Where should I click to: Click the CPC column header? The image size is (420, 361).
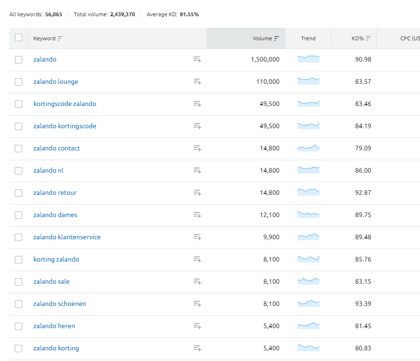point(409,38)
